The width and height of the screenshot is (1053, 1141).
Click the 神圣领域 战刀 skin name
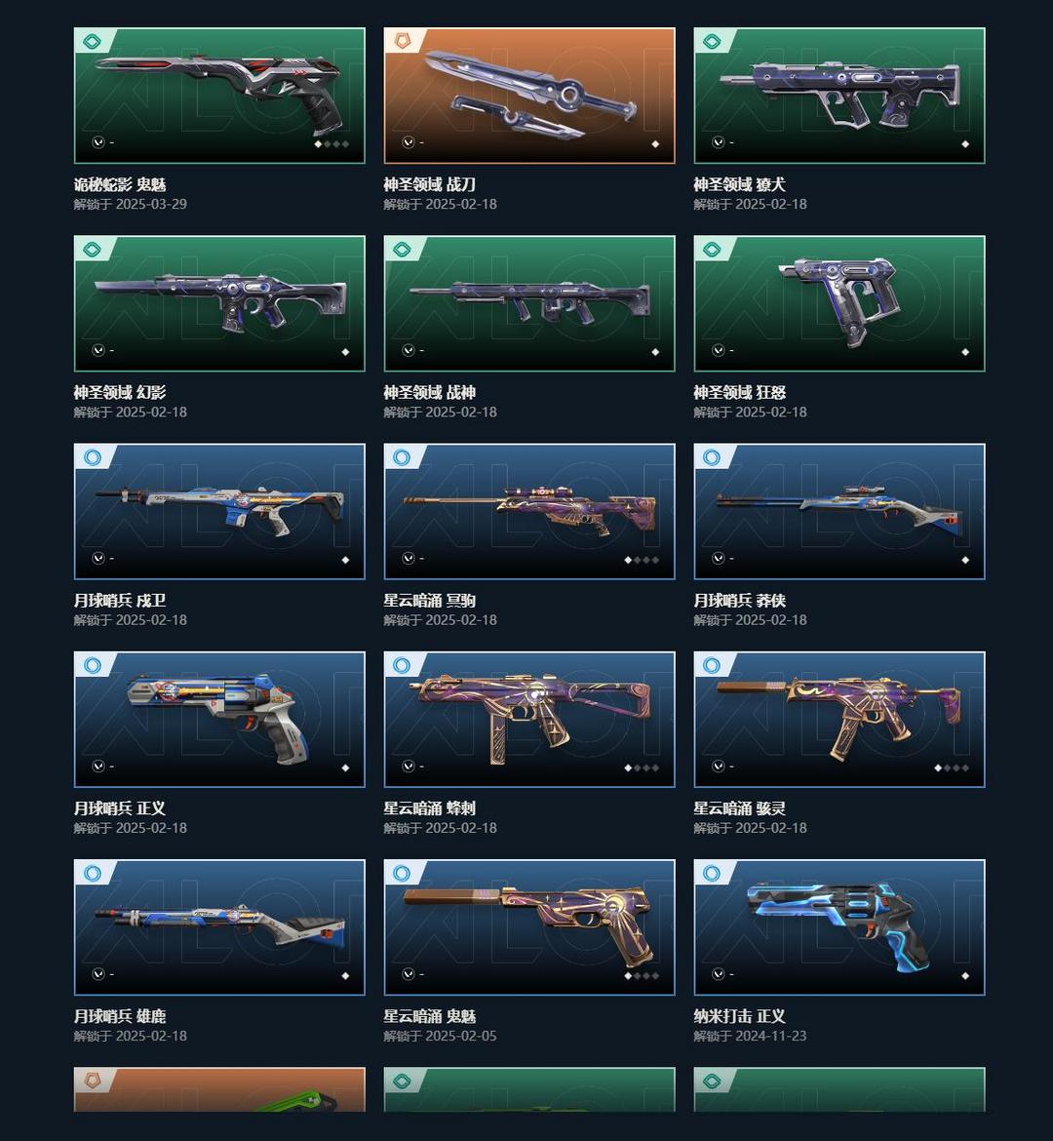click(x=429, y=184)
